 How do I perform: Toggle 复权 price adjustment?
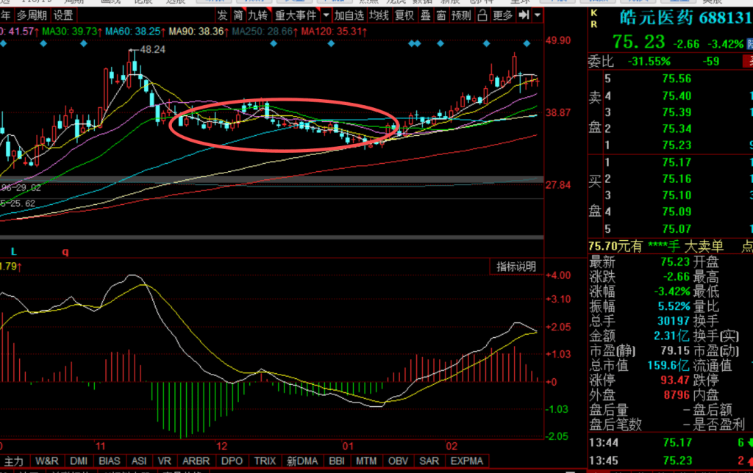coord(404,15)
